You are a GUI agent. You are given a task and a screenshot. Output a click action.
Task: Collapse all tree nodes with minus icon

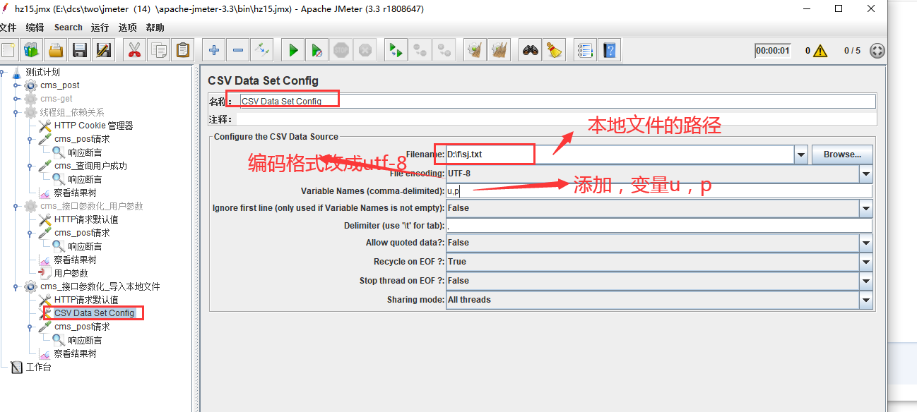click(x=238, y=50)
